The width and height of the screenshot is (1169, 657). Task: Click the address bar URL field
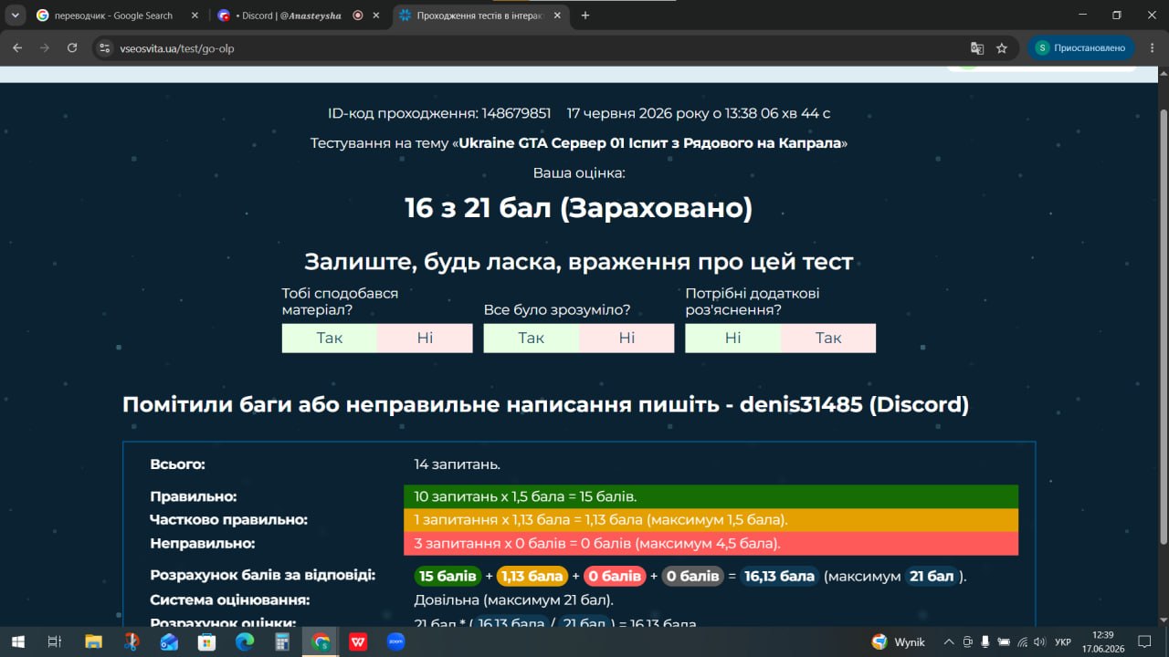pos(539,48)
